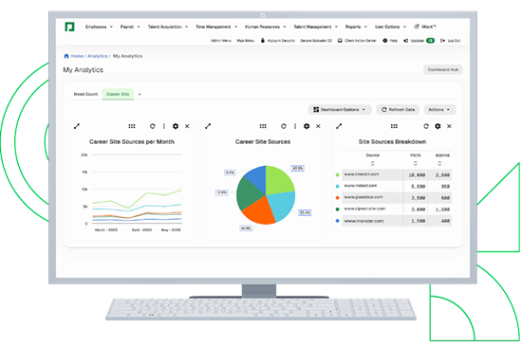This screenshot has width=522, height=346.
Task: Click the Analytics breadcrumb link
Action: click(98, 56)
